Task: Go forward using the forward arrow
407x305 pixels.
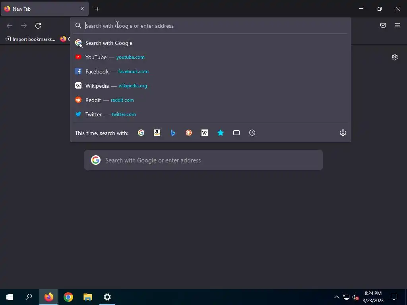Action: pos(24,26)
